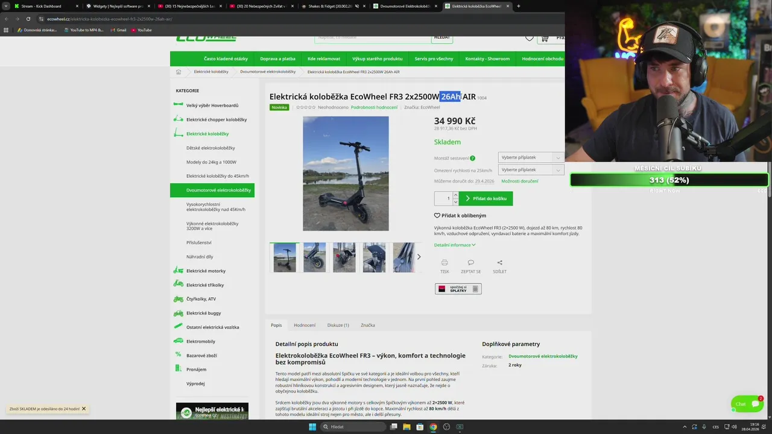The width and height of the screenshot is (772, 434).
Task: Open the tab search dropdown in Chrome
Action: click(6, 6)
